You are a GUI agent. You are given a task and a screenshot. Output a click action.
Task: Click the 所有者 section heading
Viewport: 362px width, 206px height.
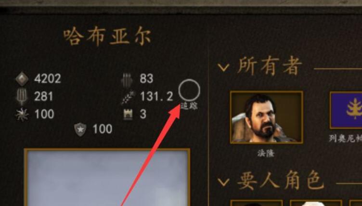pos(270,66)
